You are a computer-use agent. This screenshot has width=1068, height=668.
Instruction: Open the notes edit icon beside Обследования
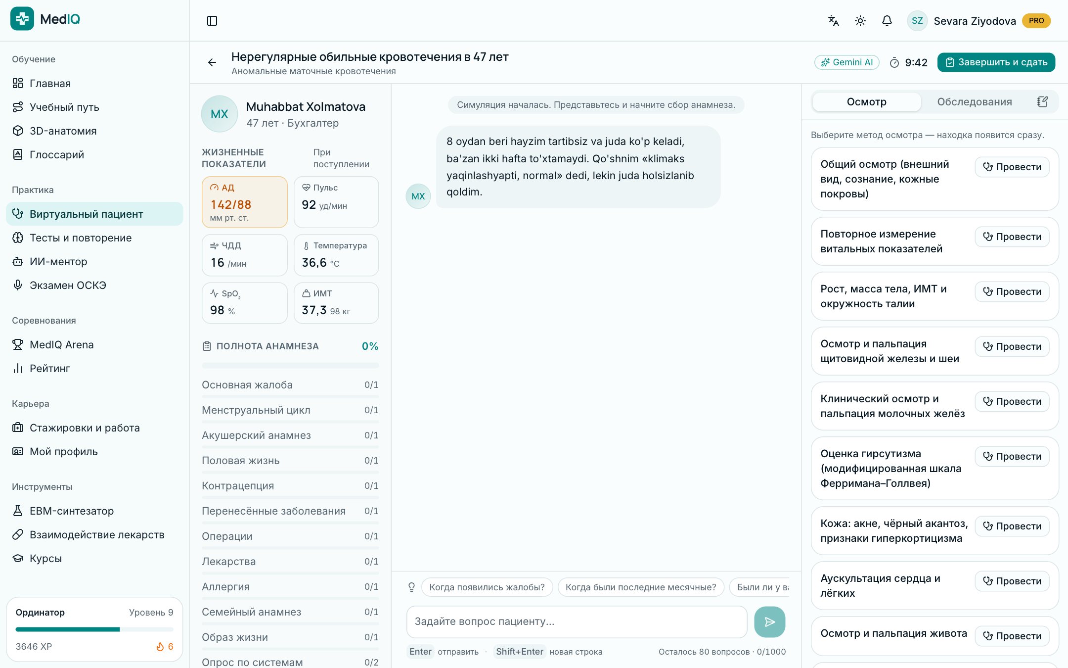1042,102
